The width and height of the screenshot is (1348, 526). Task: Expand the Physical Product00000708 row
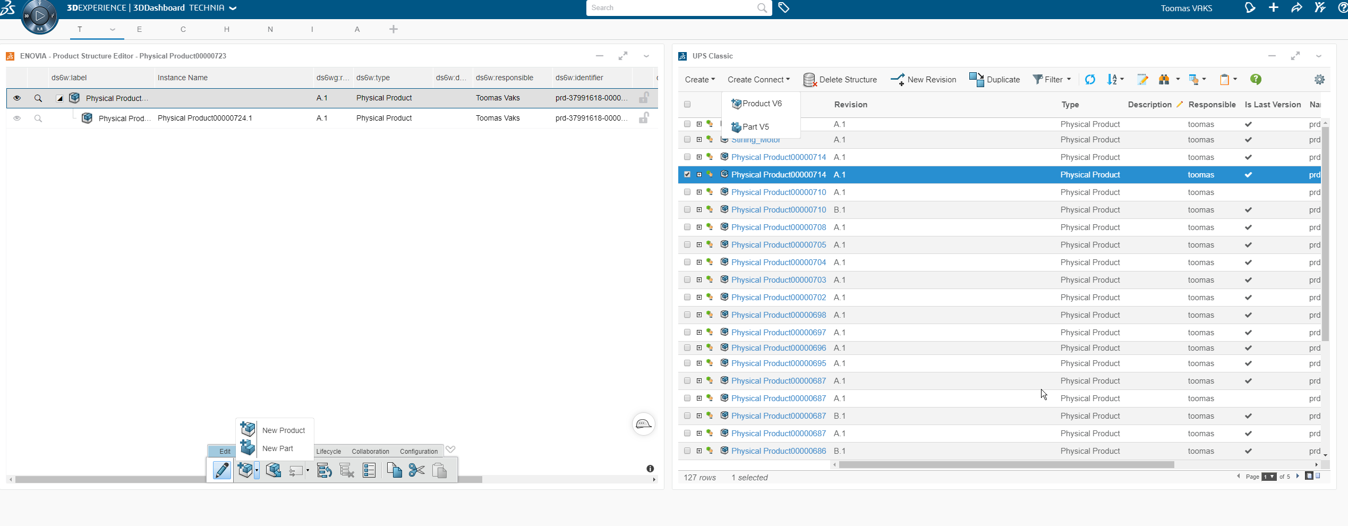coord(699,227)
